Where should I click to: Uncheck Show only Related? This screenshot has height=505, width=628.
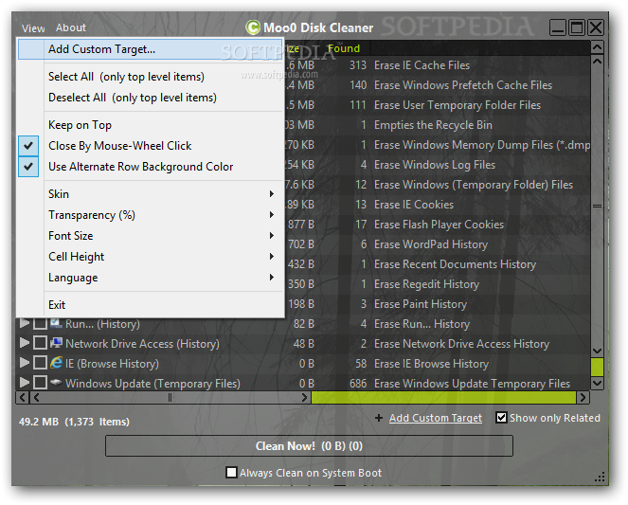coord(501,417)
